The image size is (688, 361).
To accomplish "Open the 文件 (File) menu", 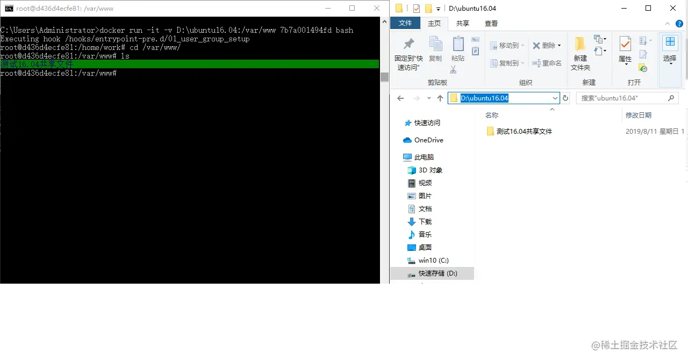I will [405, 23].
